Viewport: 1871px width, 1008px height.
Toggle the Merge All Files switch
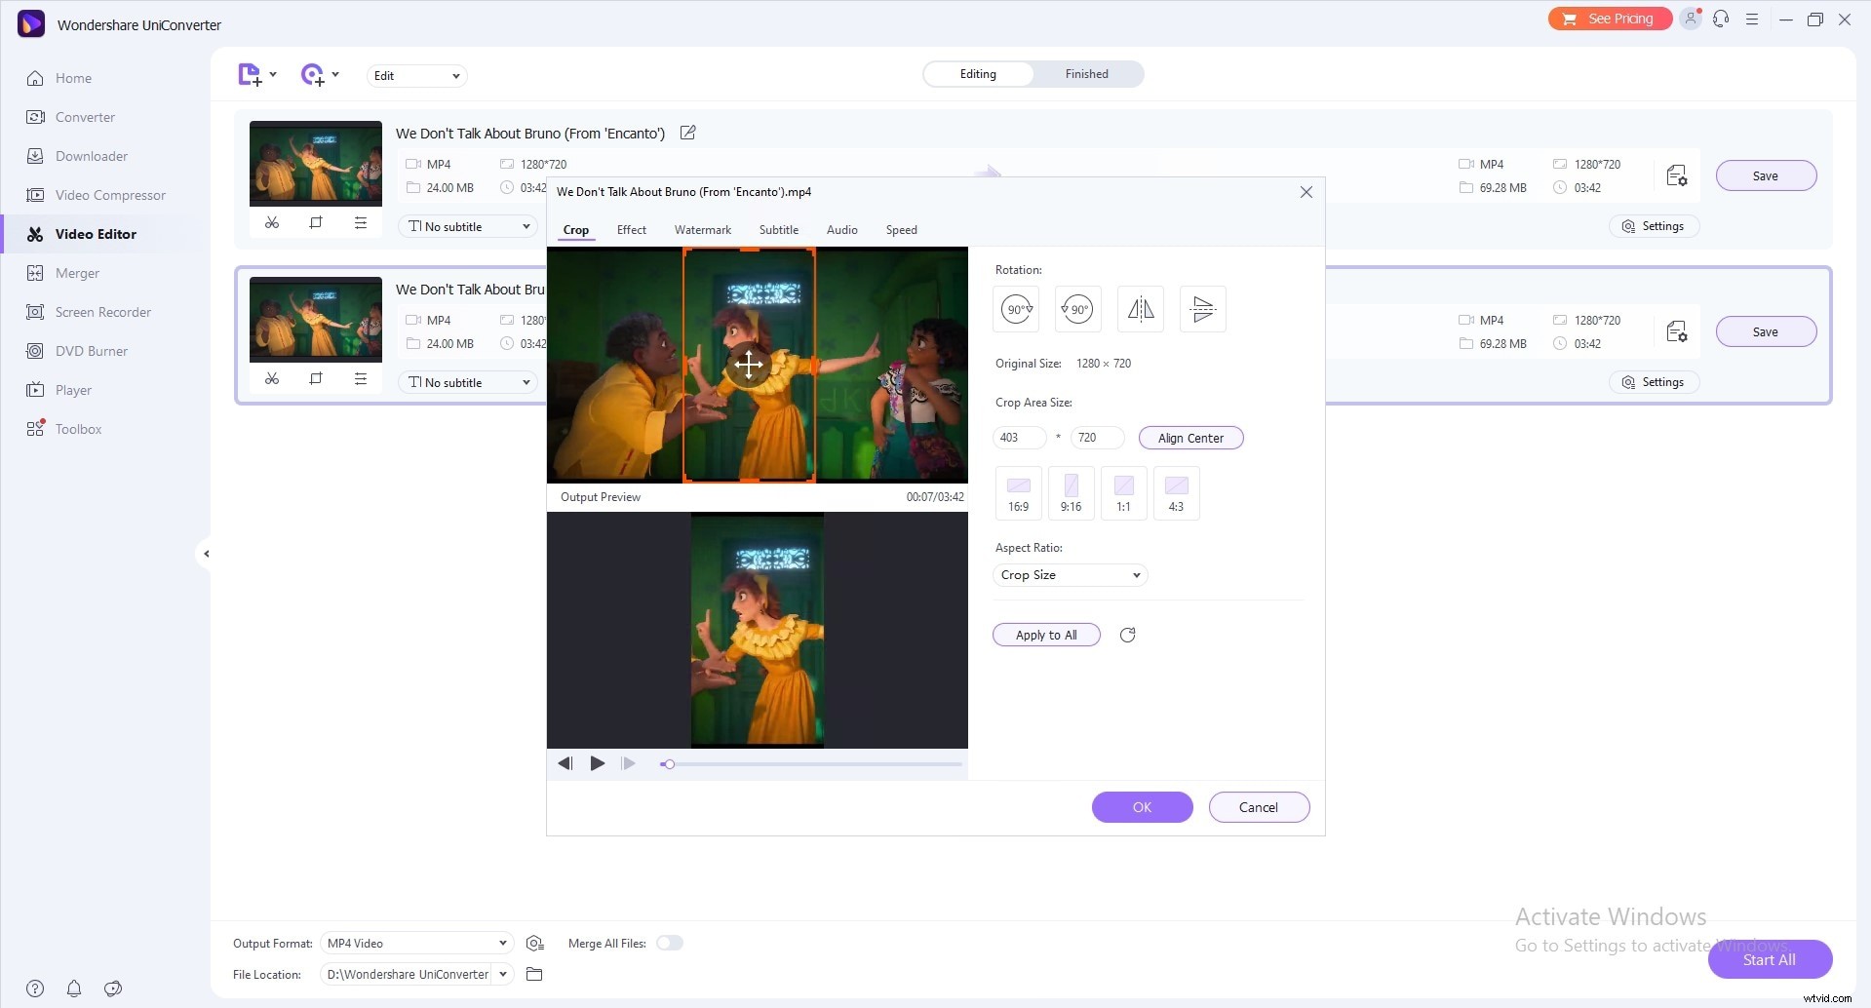pyautogui.click(x=670, y=943)
